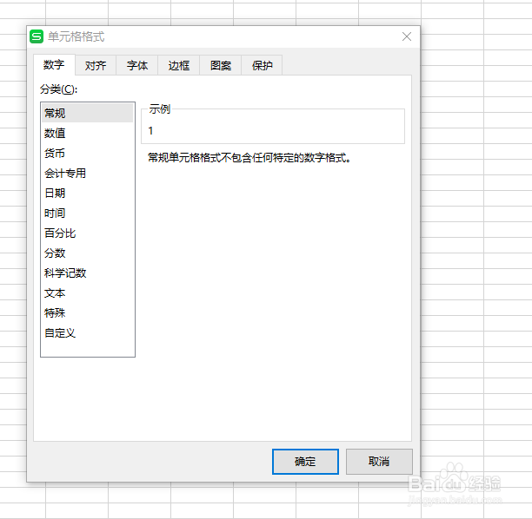
Task: Close the 单元格格式 dialog
Action: point(407,36)
